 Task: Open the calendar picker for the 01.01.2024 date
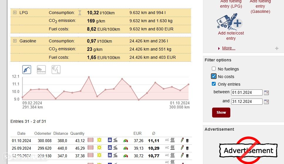click(x=266, y=93)
